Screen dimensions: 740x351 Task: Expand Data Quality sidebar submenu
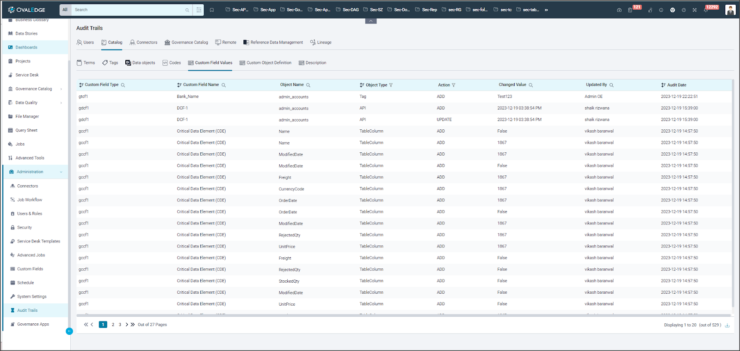[61, 103]
